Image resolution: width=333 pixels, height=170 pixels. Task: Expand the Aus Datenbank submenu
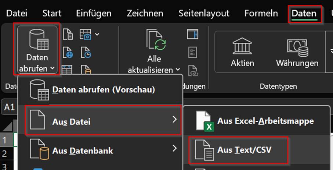tap(104, 150)
